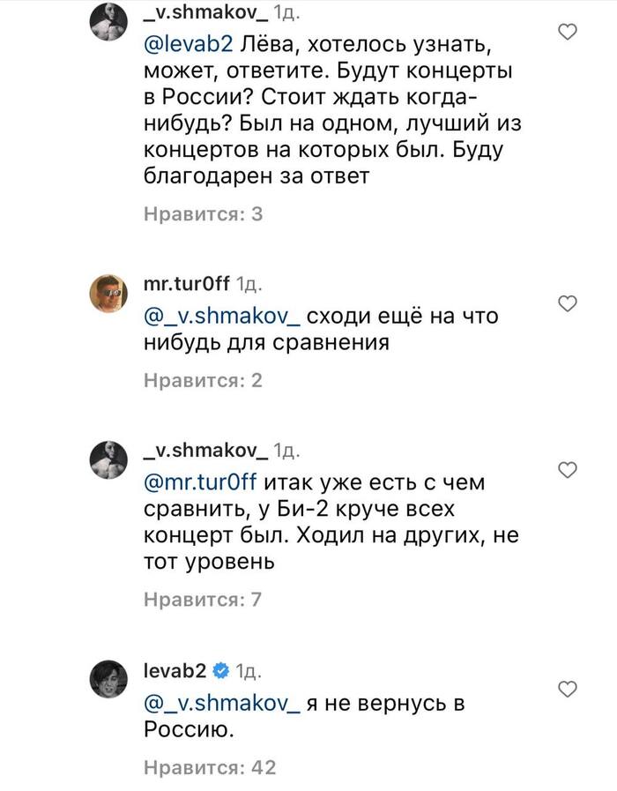Click @_v.shmakov_ mention in mr.tur0ff's comment
Image resolution: width=617 pixels, height=791 pixels.
tap(223, 317)
